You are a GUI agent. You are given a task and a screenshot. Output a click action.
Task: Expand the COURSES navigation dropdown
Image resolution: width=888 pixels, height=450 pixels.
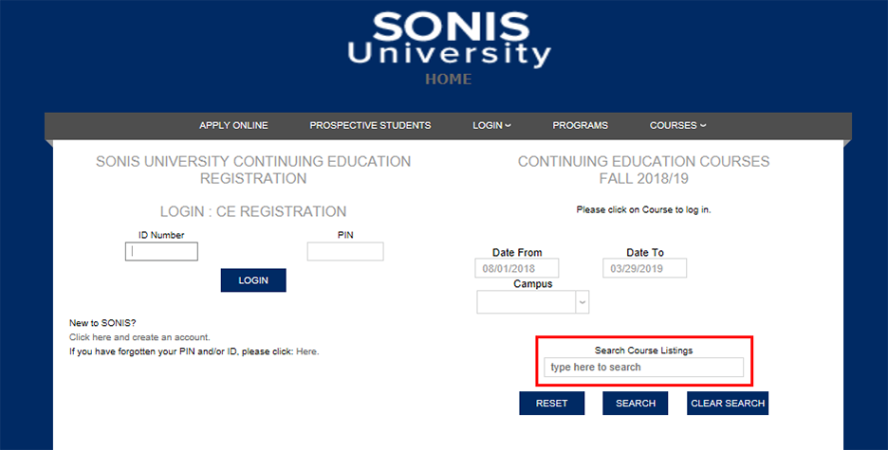pyautogui.click(x=677, y=126)
